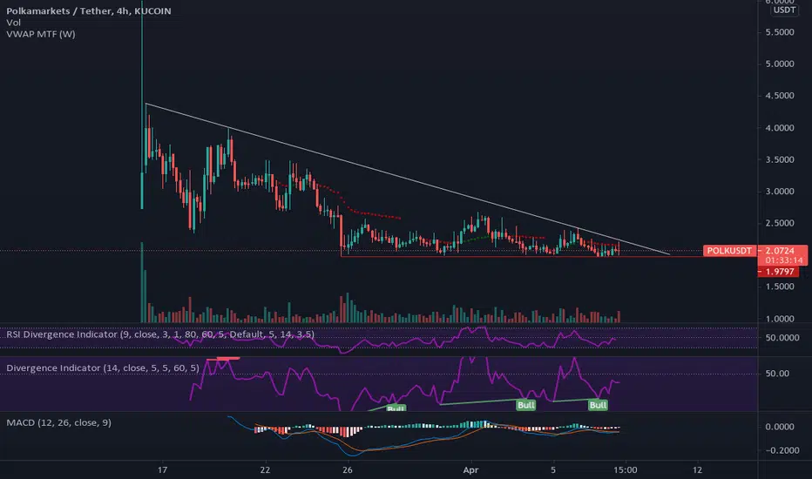Click the Polkamarkets / Tether chart title
Image resolution: width=812 pixels, height=479 pixels.
coord(89,10)
